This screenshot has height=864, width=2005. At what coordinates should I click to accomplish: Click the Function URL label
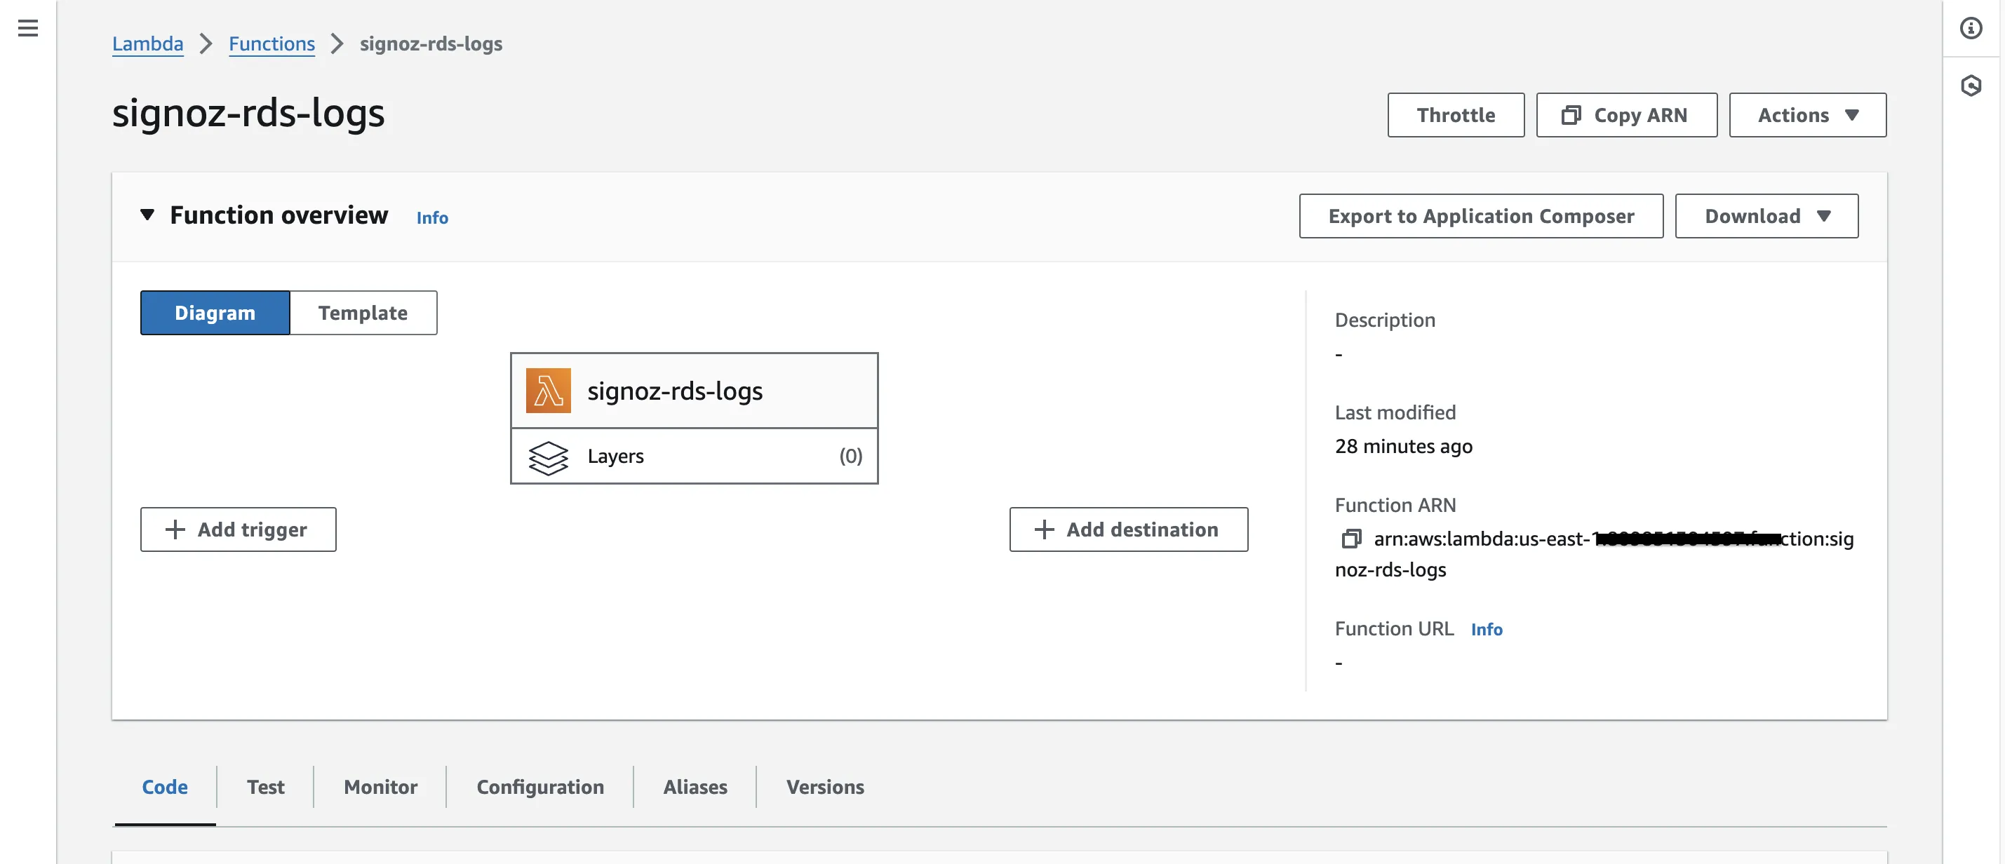(x=1394, y=629)
